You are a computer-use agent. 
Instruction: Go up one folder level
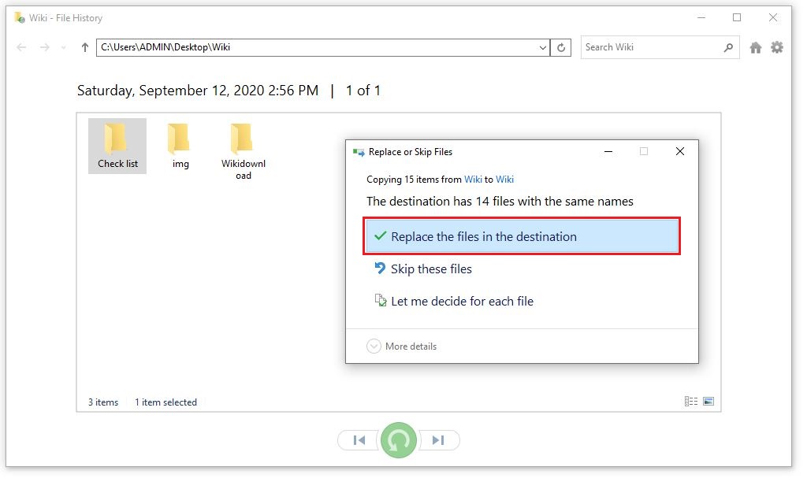85,47
